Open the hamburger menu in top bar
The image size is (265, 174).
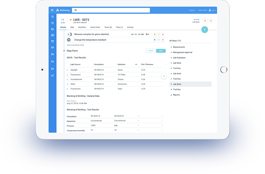52,10
